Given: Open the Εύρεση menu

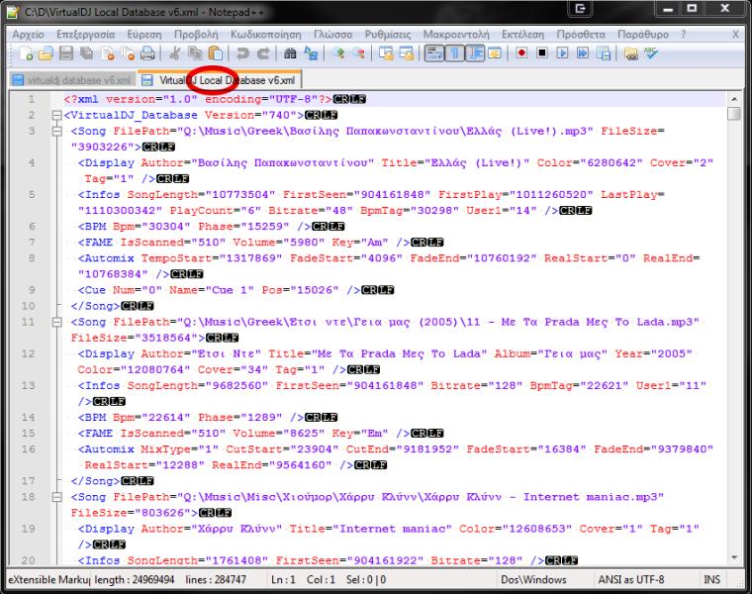Looking at the screenshot, I should click(x=144, y=35).
